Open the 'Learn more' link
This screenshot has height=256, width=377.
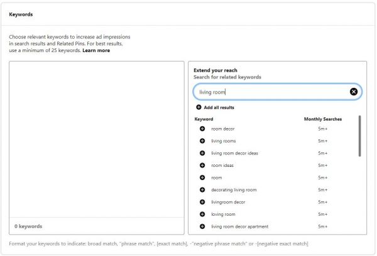[x=96, y=50]
